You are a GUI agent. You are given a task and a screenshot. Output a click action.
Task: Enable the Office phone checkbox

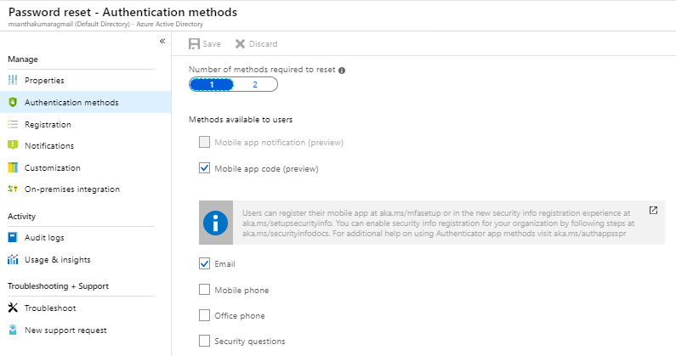click(204, 315)
